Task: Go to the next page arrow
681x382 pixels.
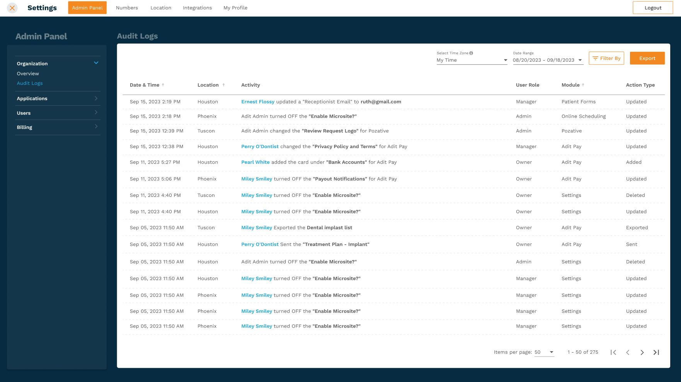Action: pos(642,352)
